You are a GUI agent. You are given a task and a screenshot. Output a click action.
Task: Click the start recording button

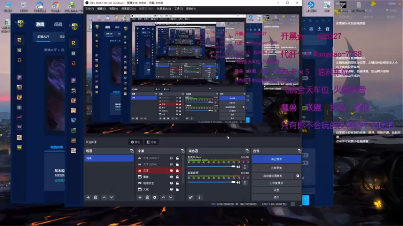tap(276, 168)
